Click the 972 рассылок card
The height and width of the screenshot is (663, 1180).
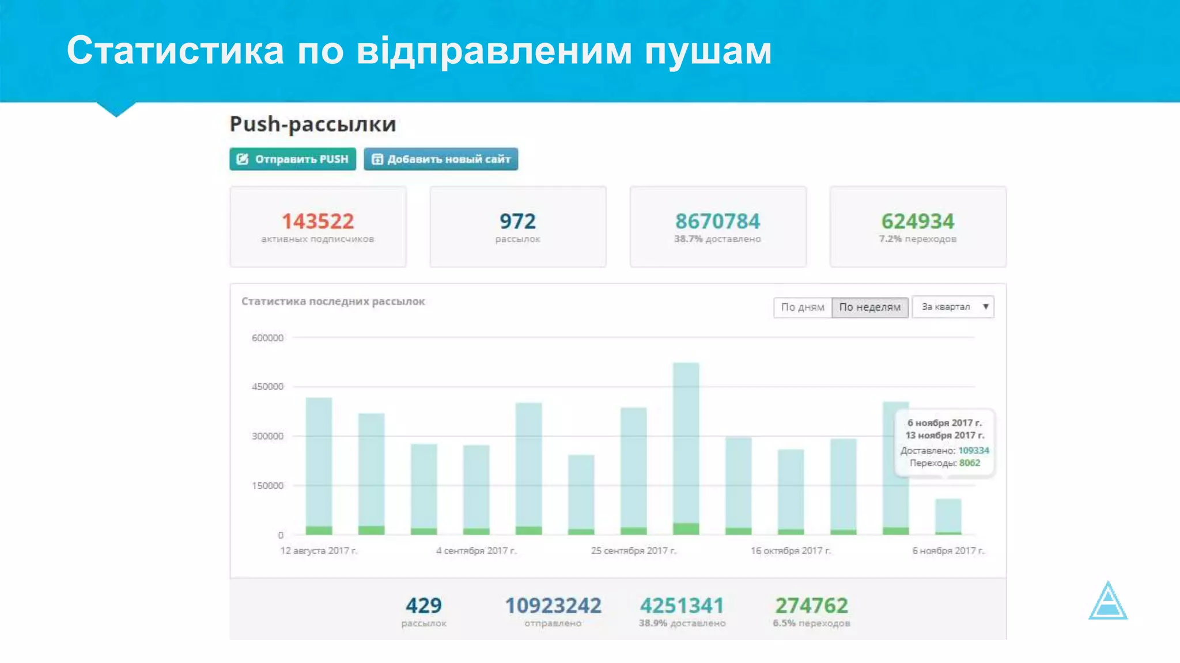pos(518,227)
